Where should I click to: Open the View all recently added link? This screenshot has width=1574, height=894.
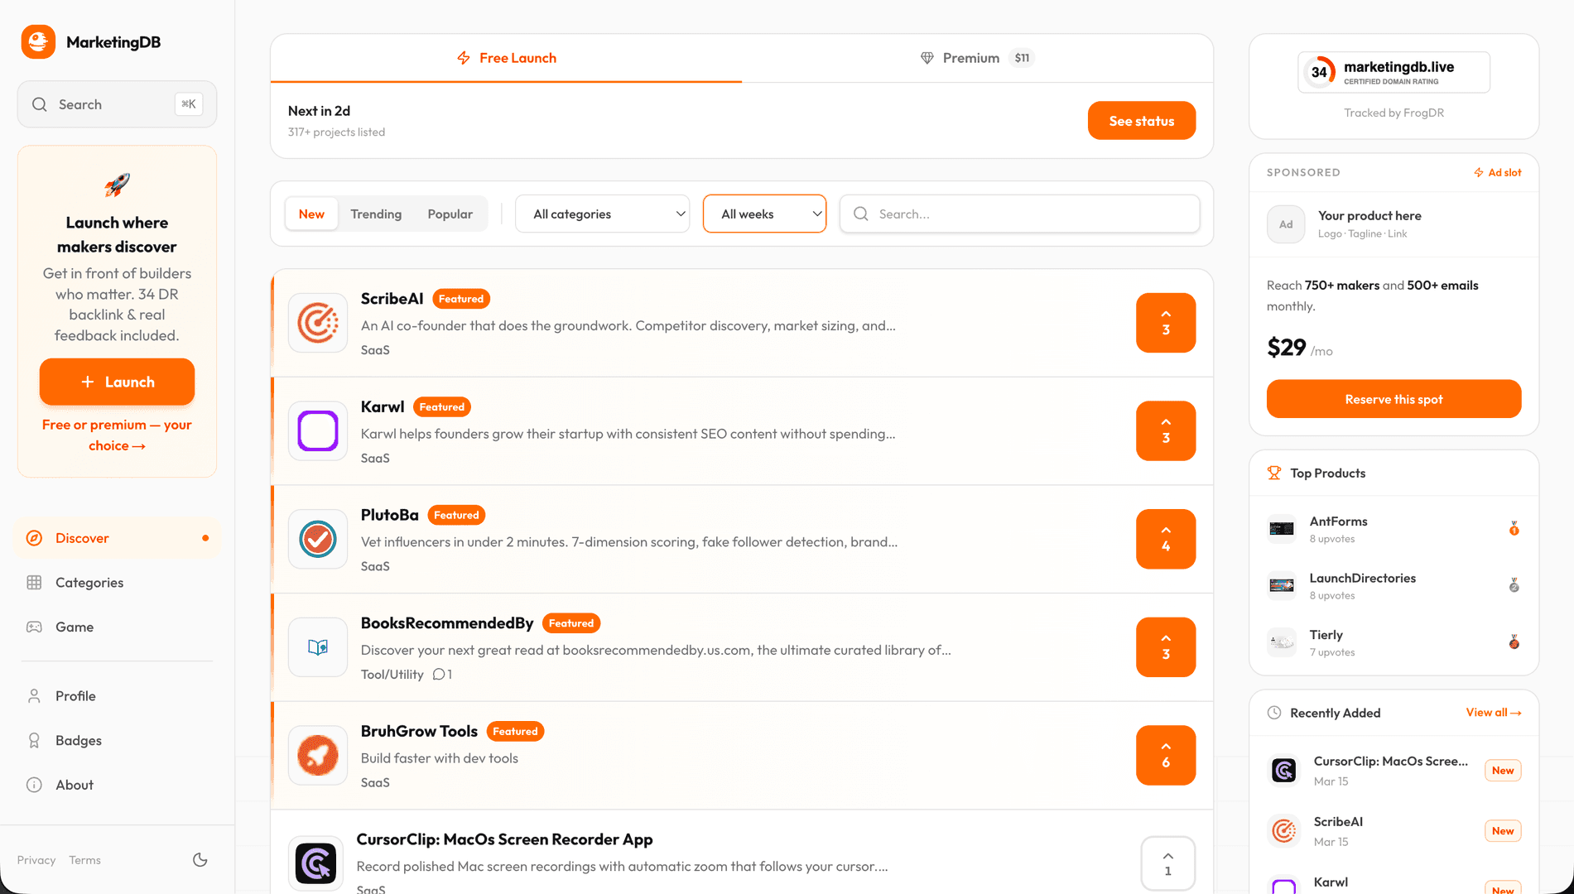(x=1493, y=713)
